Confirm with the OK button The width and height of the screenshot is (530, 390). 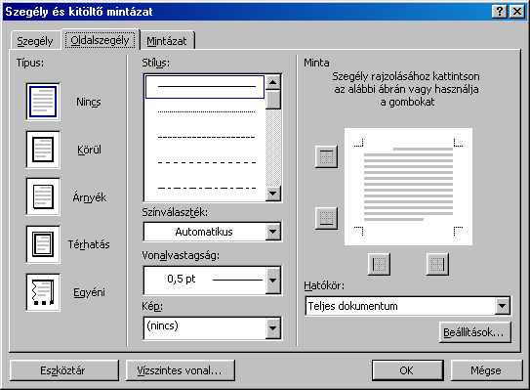point(408,370)
